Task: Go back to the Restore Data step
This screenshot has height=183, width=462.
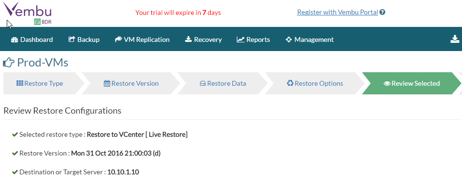Action: pos(223,83)
